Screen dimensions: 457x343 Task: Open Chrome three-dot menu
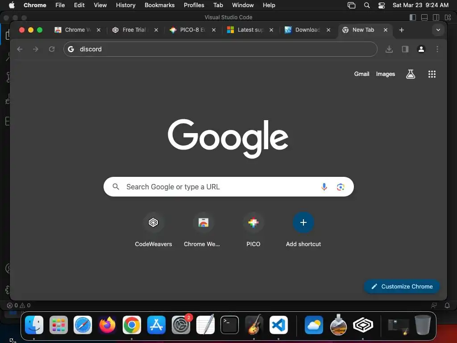point(437,49)
